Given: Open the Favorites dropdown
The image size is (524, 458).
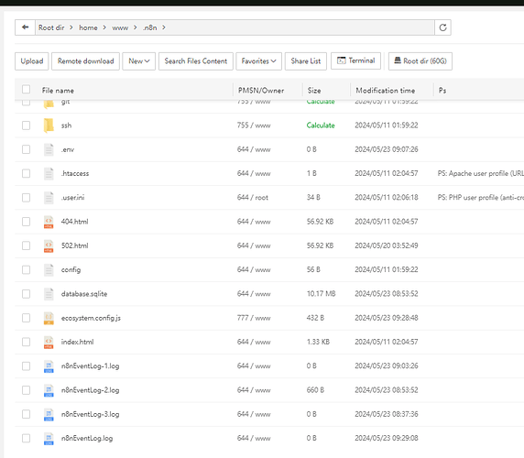Looking at the screenshot, I should (258, 61).
